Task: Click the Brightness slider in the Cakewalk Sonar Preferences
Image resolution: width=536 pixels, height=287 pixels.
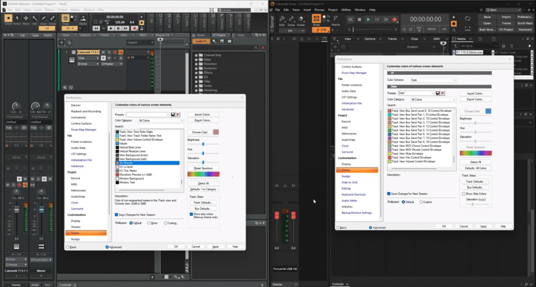Action: (x=475, y=123)
